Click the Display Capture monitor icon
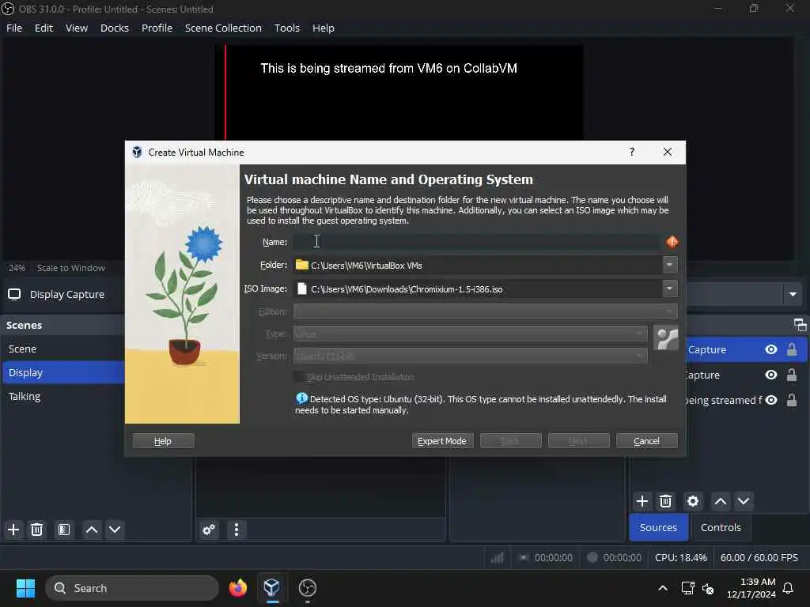 (14, 294)
